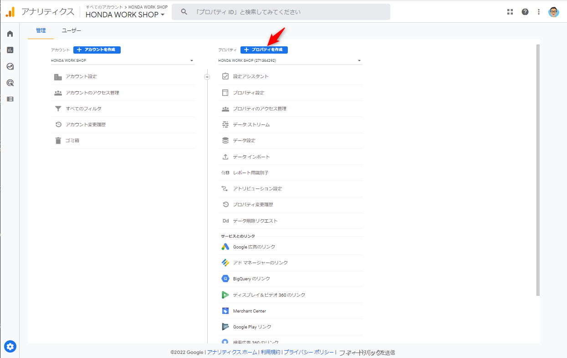Open アカウントのアクセス管理 menu item

[123, 93]
